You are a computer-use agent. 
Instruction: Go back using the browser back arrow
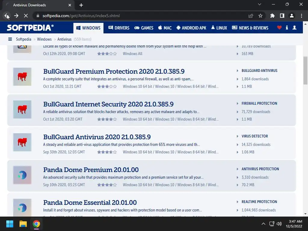pos(7,16)
